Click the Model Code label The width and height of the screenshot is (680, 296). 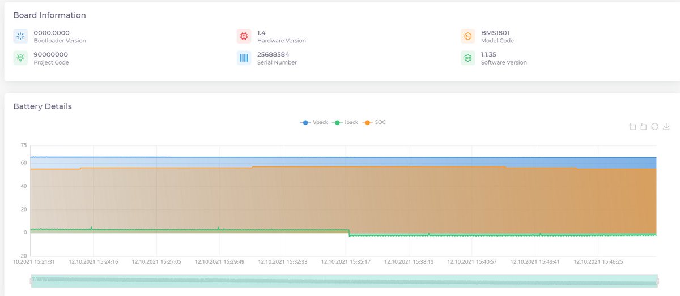498,41
